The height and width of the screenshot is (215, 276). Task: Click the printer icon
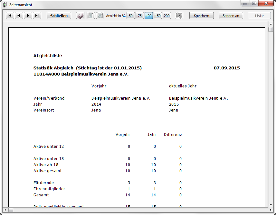pyautogui.click(x=80, y=16)
